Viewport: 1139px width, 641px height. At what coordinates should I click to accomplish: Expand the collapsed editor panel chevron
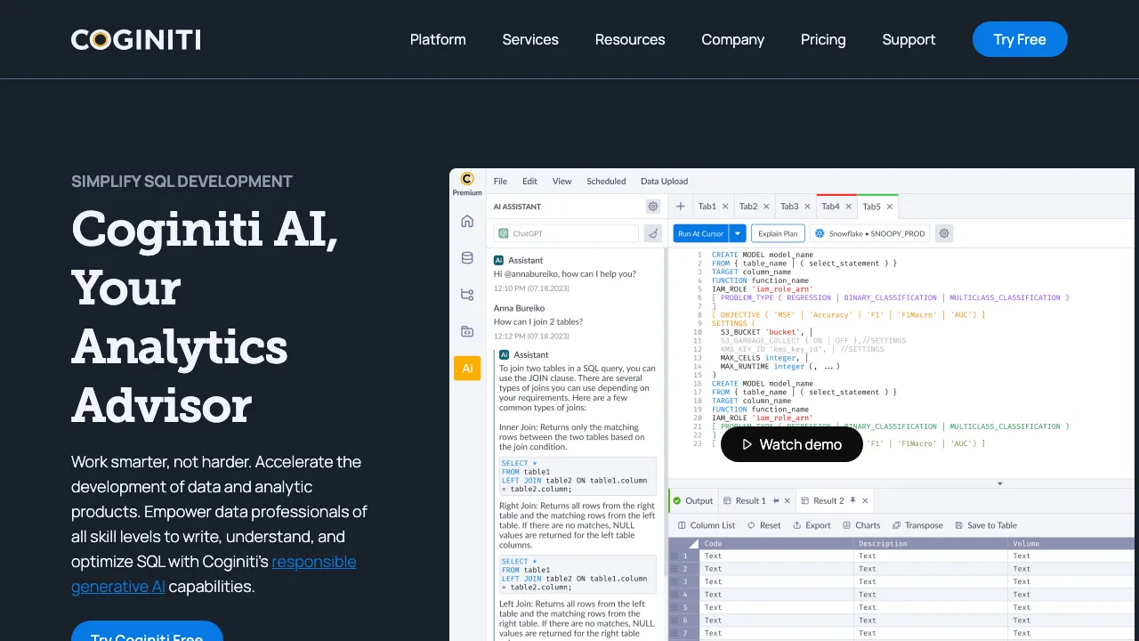(1000, 482)
